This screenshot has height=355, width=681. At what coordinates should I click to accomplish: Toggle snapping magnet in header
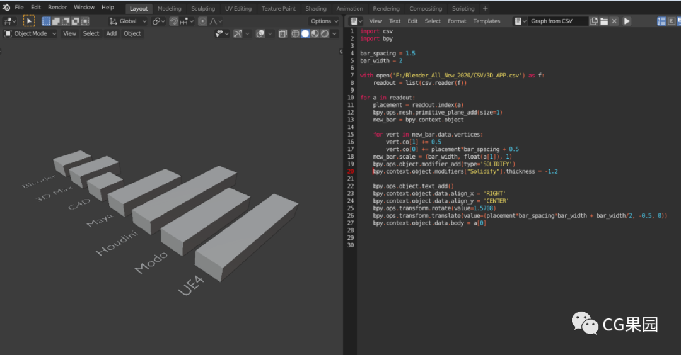[x=173, y=21]
